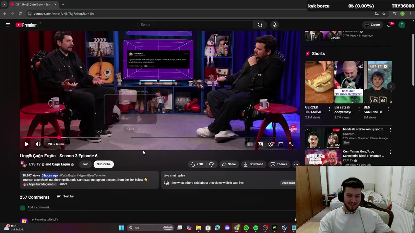
Task: Mute the video volume speaker icon
Action: coord(38,144)
